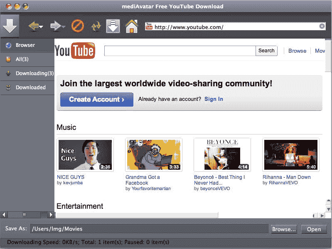Click the browser horizontal scrollbar right arrow
Viewport: 332px width, 249px height.
[322, 216]
